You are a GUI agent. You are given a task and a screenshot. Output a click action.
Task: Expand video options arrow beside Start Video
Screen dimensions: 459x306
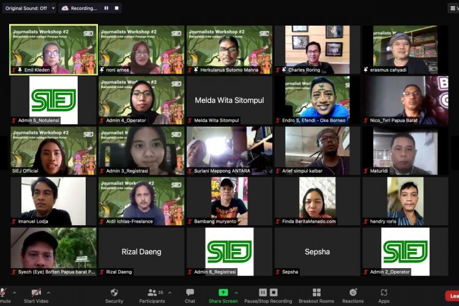tap(49, 293)
